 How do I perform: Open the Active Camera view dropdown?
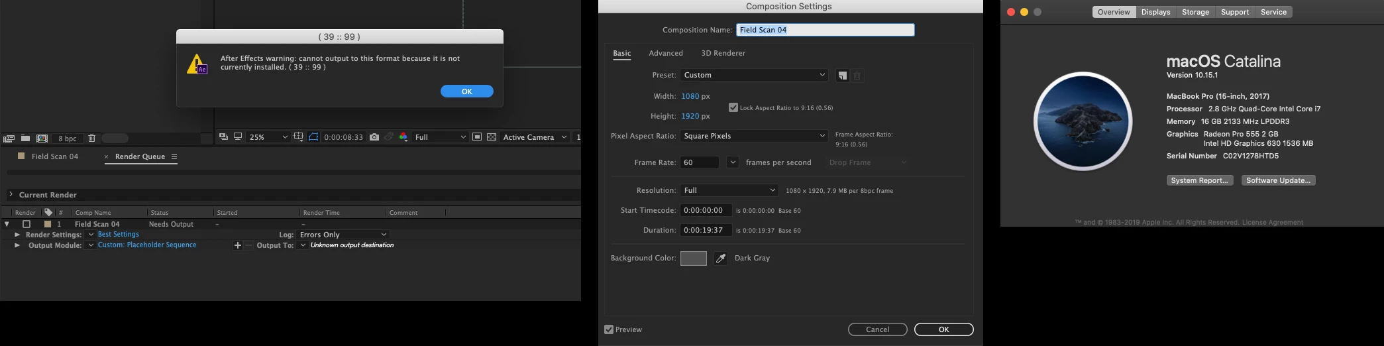pos(535,137)
